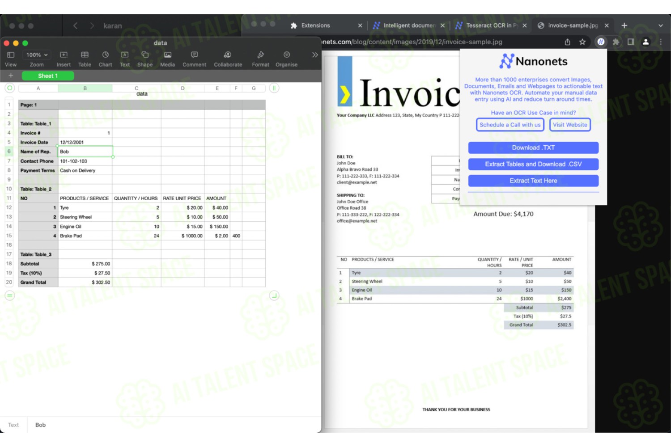
Task: Click the Brake Pad cell in spreadsheet
Action: tap(85, 236)
